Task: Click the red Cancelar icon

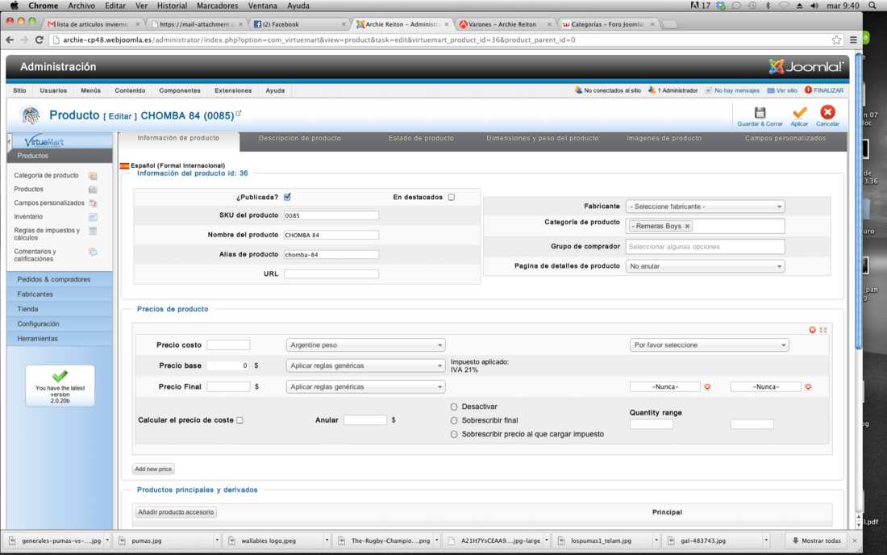Action: [827, 112]
